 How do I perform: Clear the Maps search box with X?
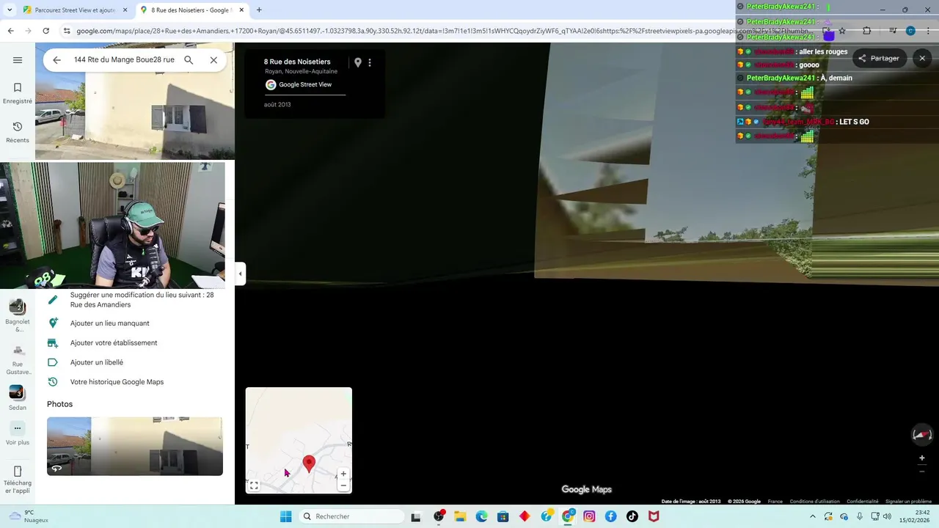pos(213,60)
